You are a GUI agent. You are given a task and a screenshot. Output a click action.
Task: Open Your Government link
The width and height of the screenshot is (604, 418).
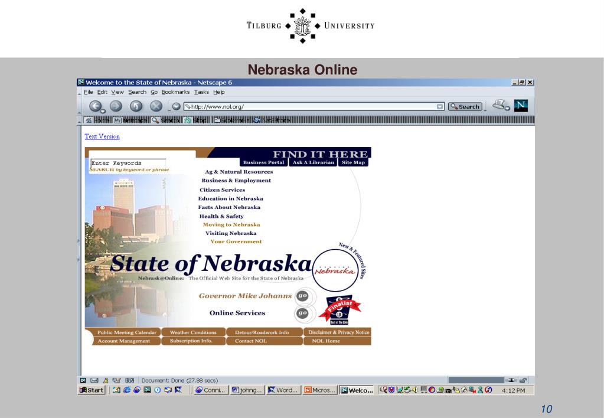click(x=236, y=241)
